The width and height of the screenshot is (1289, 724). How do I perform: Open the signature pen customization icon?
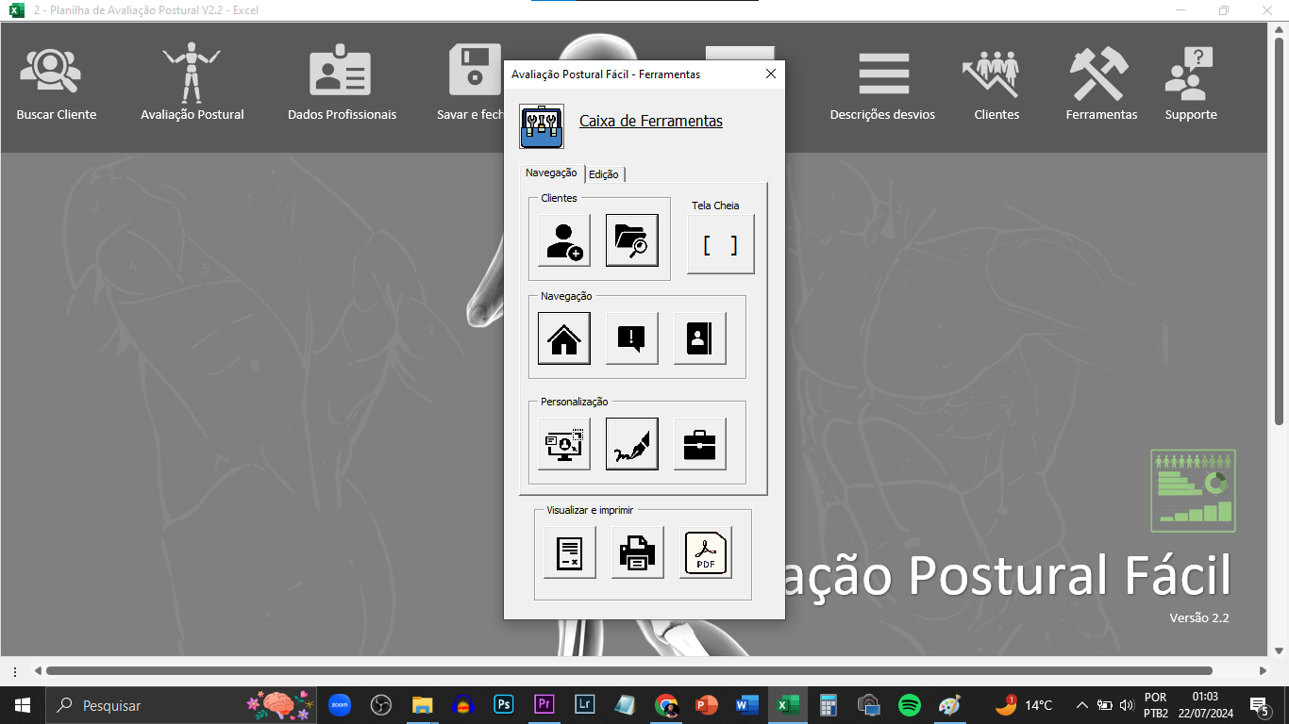pos(631,444)
